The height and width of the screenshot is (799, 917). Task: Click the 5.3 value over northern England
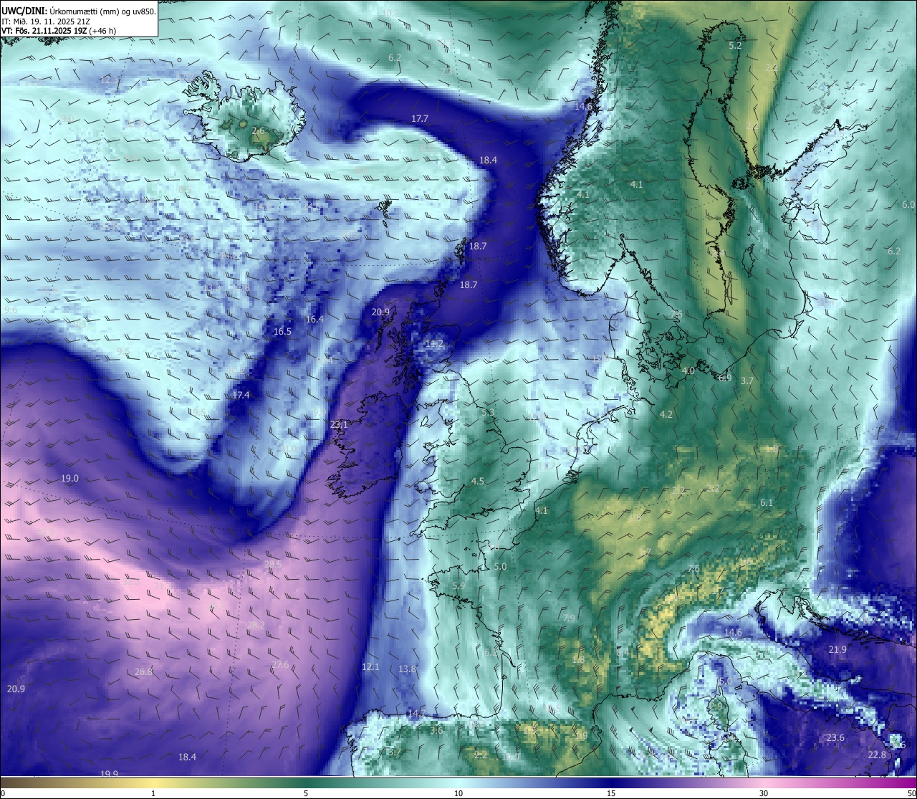[488, 412]
